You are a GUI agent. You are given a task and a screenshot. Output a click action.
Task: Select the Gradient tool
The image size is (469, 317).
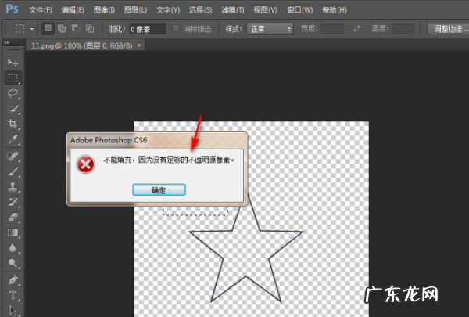click(x=13, y=232)
